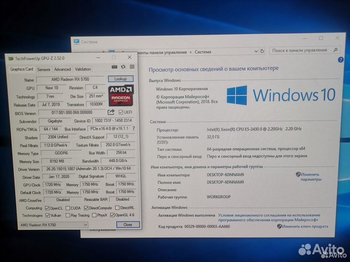Click the Close button in GPU-Z
The width and height of the screenshot is (350, 262).
[x=128, y=224]
